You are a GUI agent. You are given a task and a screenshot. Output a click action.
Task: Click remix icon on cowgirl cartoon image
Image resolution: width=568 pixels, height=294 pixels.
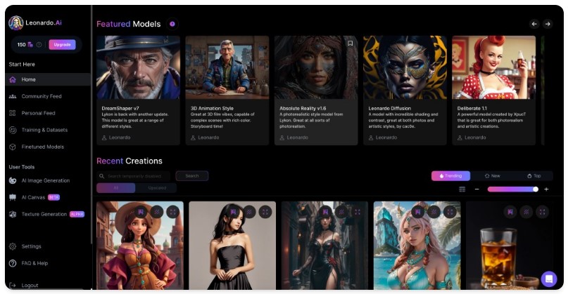[157, 212]
